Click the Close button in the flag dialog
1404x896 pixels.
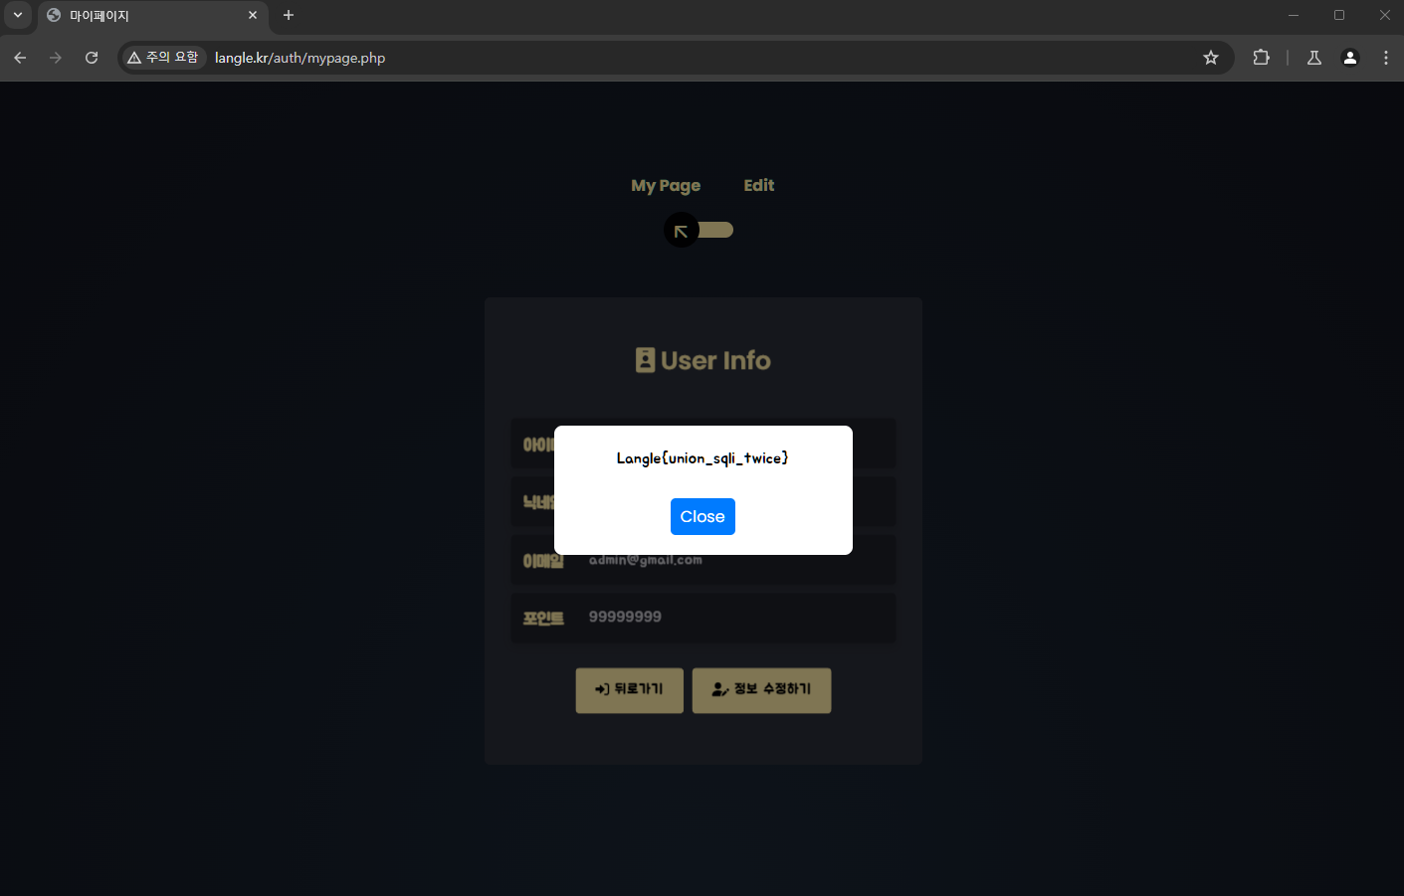click(x=702, y=516)
